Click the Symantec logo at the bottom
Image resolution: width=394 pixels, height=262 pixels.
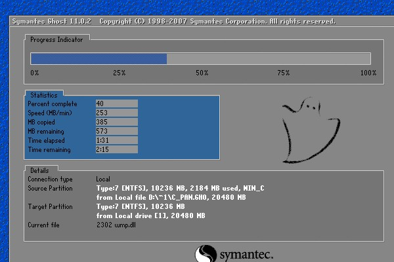click(x=234, y=253)
